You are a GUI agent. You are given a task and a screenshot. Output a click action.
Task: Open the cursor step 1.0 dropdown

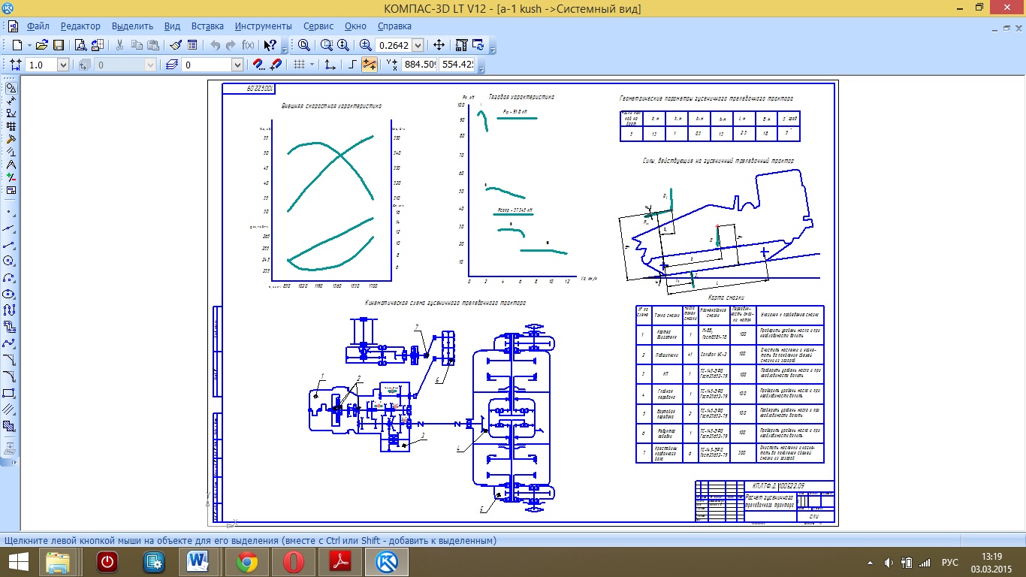[x=62, y=65]
